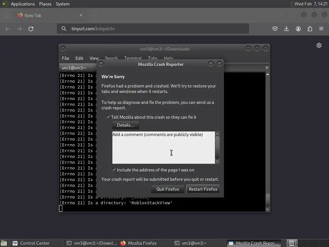Switch to Mozilla Firefox taskbar item
Image resolution: width=329 pixels, height=247 pixels.
146,243
